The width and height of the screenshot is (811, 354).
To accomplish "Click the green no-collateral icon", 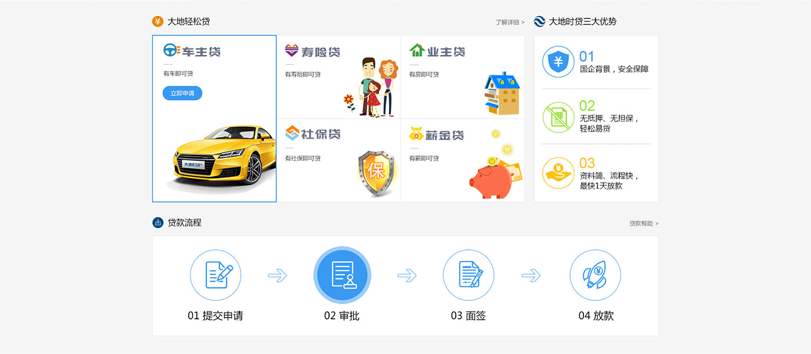I will click(x=558, y=117).
